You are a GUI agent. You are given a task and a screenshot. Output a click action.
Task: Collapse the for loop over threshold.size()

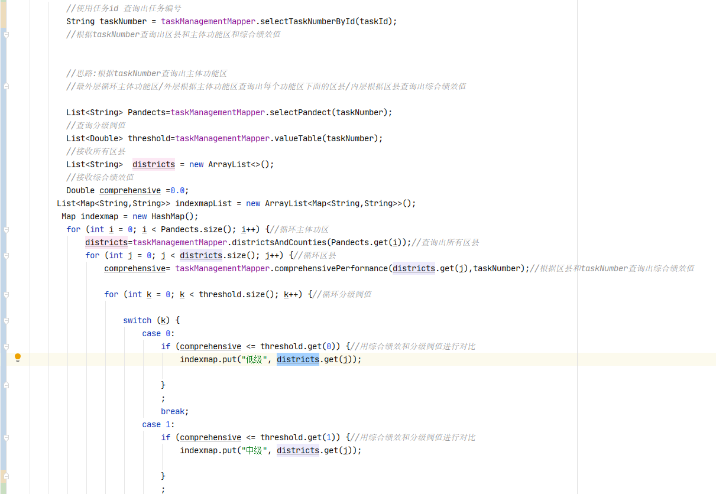[x=6, y=294]
